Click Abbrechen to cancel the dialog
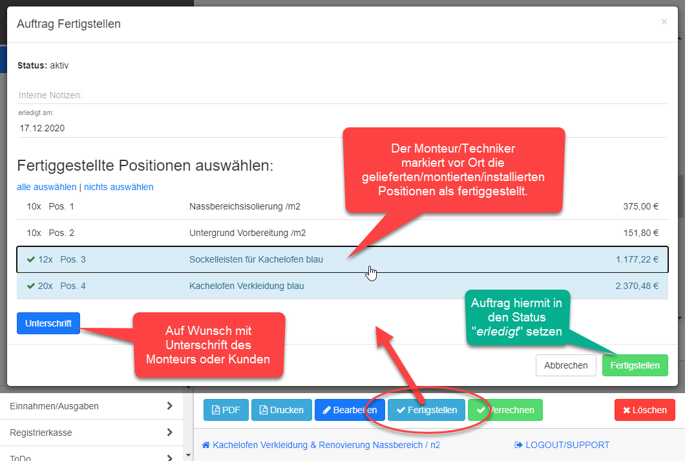 pos(565,365)
